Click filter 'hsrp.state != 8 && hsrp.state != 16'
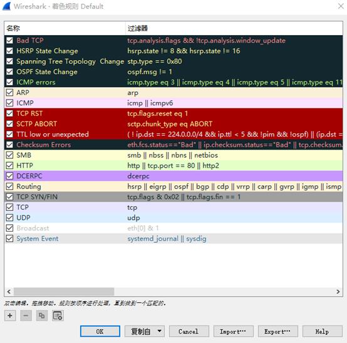347x343 pixels. point(184,51)
